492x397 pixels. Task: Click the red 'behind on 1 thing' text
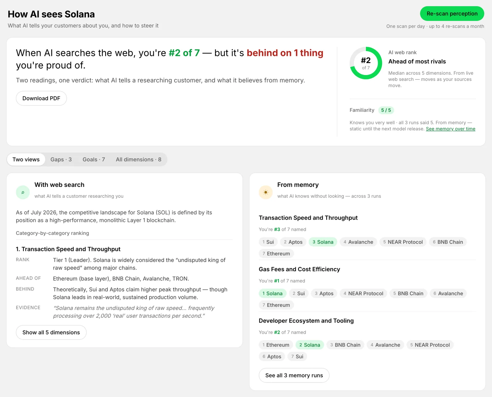pos(285,53)
